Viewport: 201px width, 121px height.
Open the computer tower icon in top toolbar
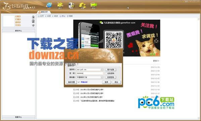click(x=71, y=5)
